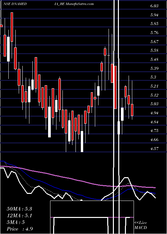Click the 4.94 price axis label

point(154,113)
